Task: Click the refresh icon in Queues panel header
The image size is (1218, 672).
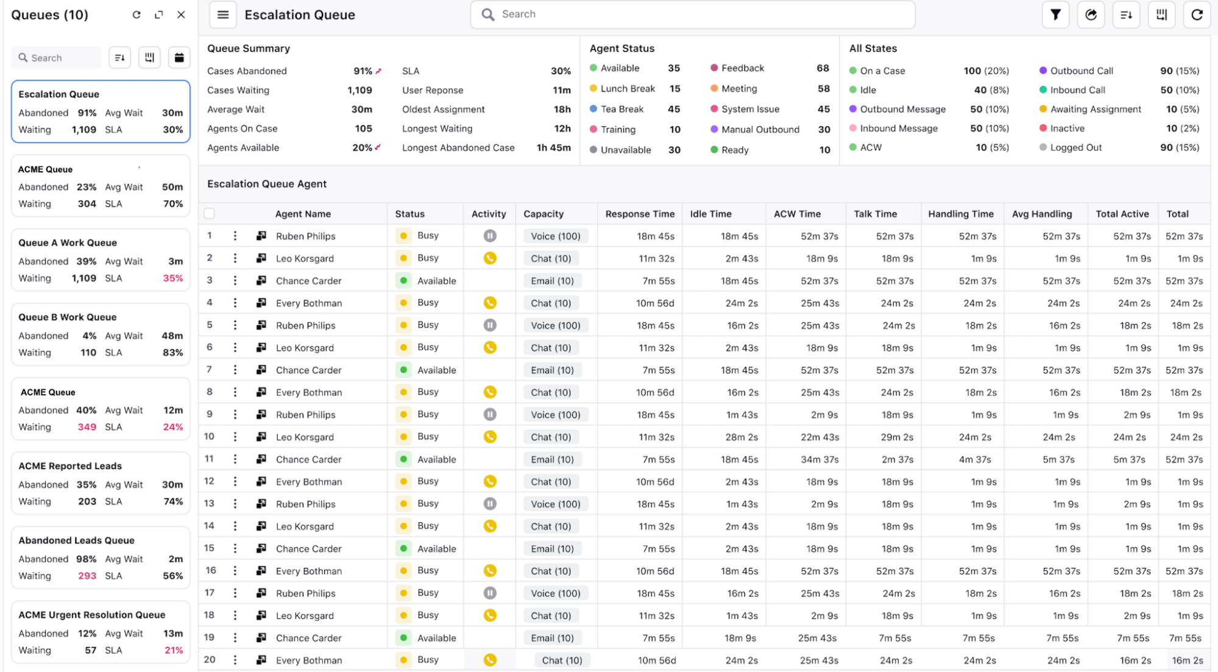Action: click(136, 15)
